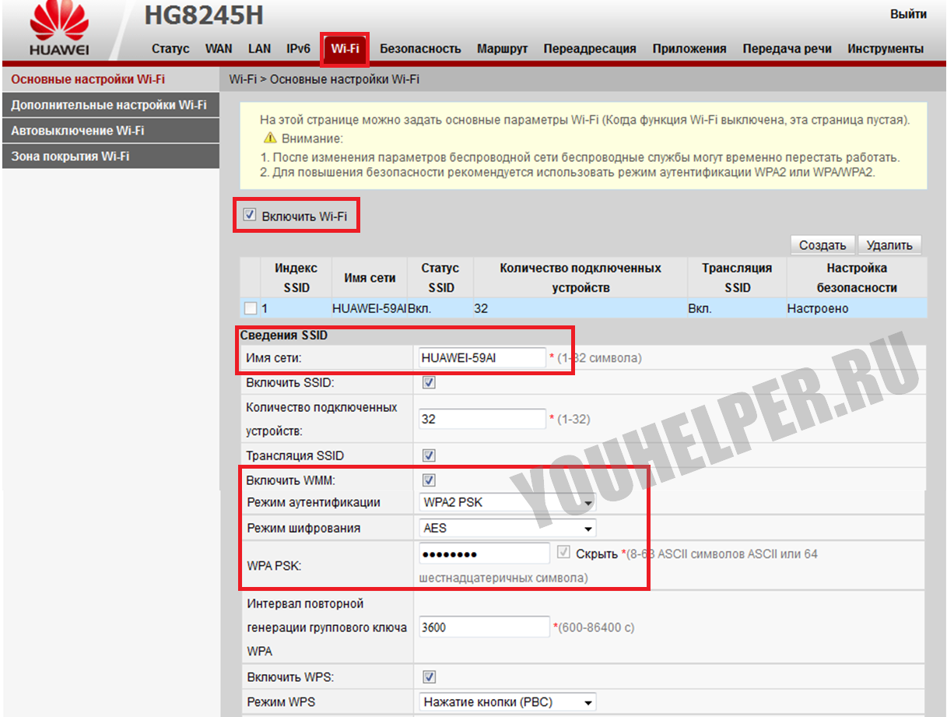Screen dimensions: 947x717
Task: Toggle the Включить Wi-Fi checkbox
Action: coord(249,215)
